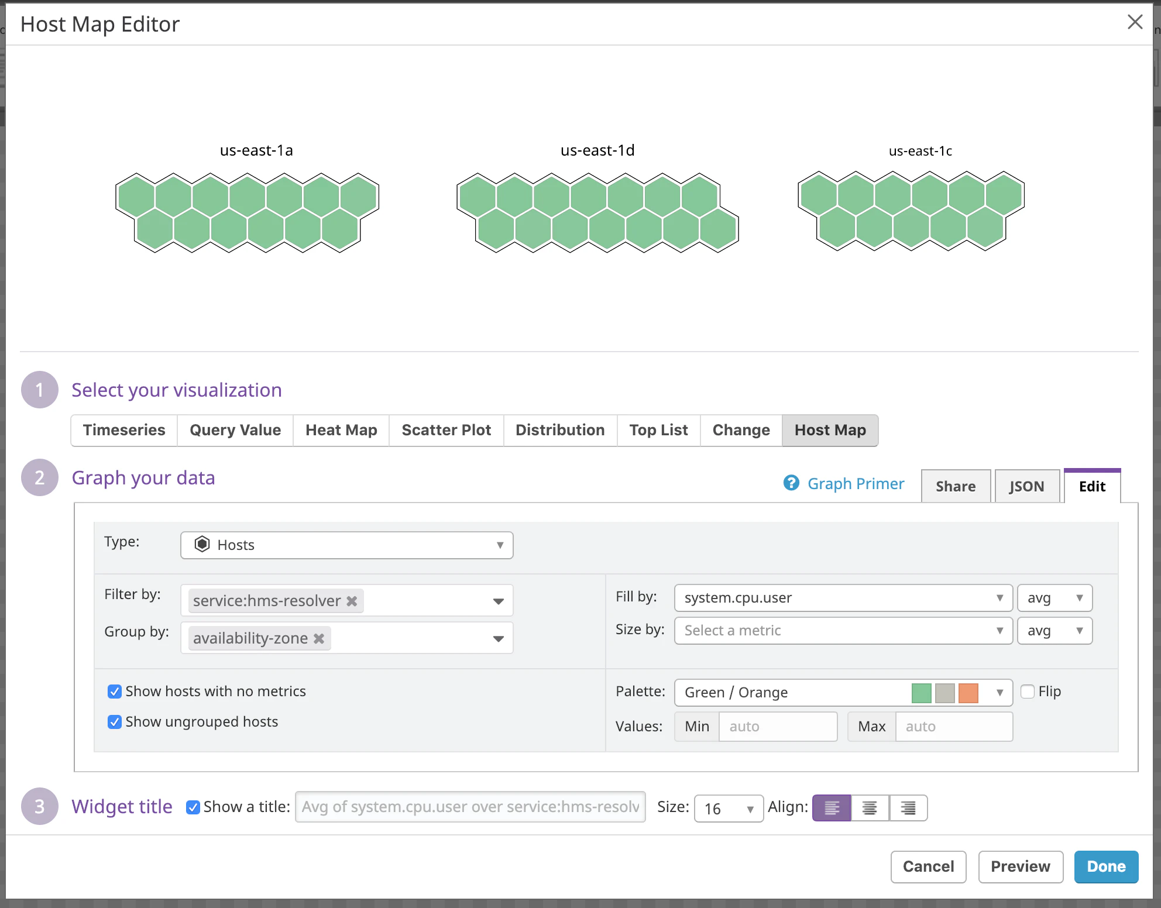Click the Min values input field

click(777, 727)
